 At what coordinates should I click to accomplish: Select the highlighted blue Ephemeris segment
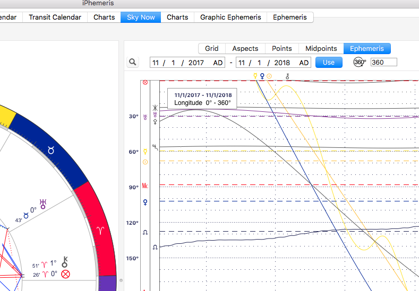coord(367,49)
